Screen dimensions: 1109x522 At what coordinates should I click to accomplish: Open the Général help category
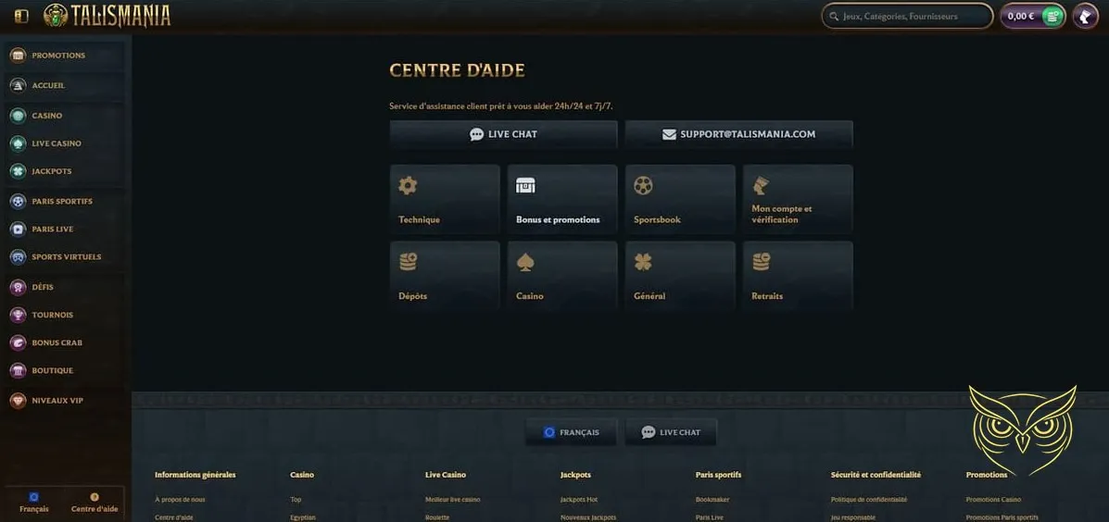(x=680, y=276)
